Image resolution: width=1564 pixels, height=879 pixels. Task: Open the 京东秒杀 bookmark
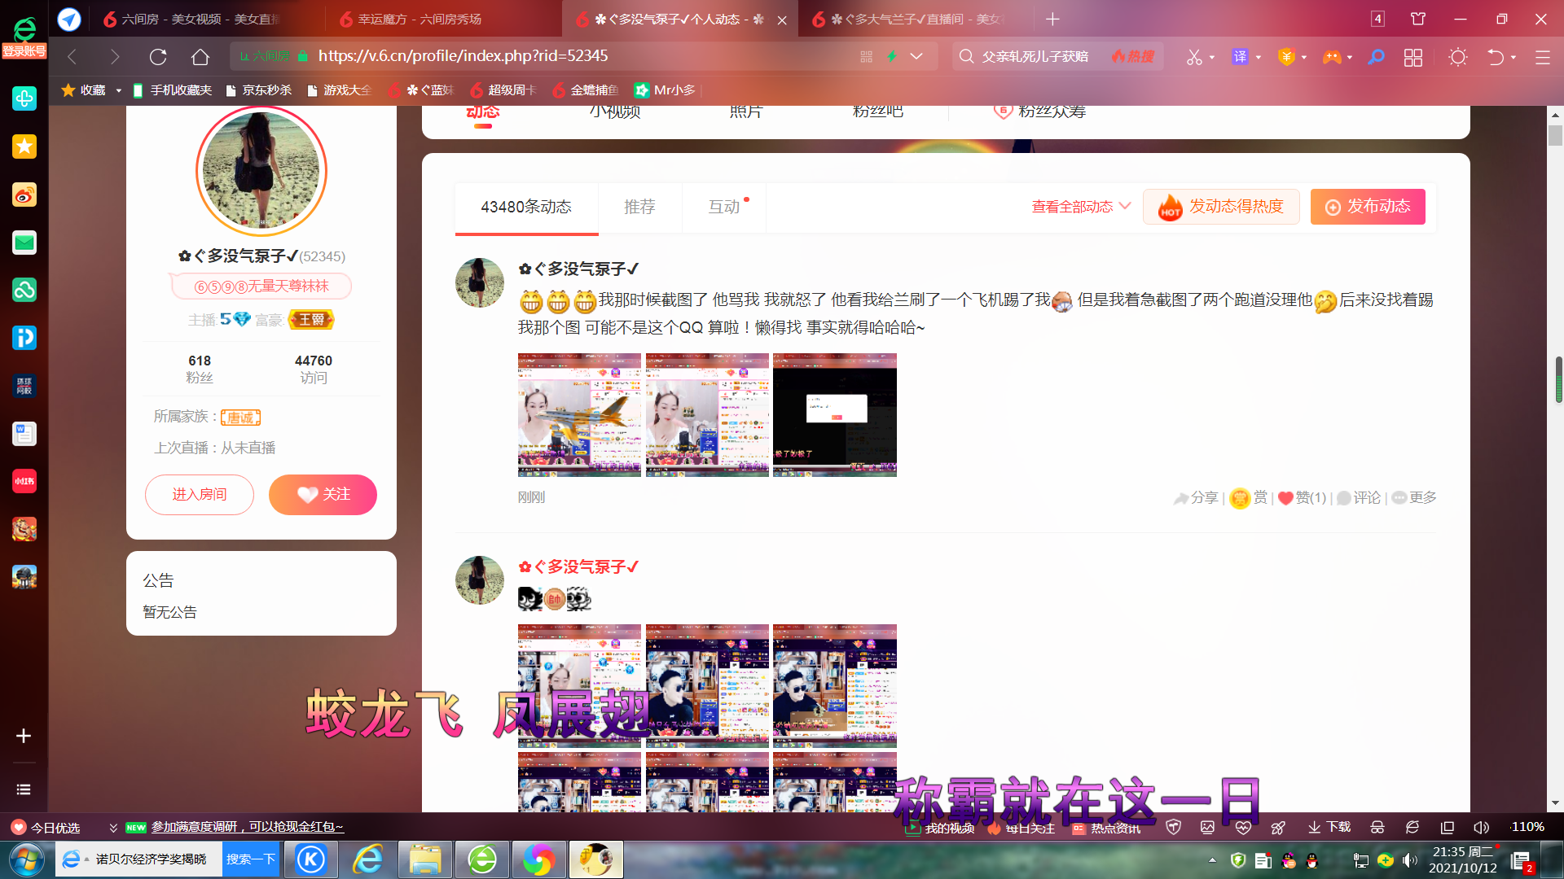coord(258,90)
